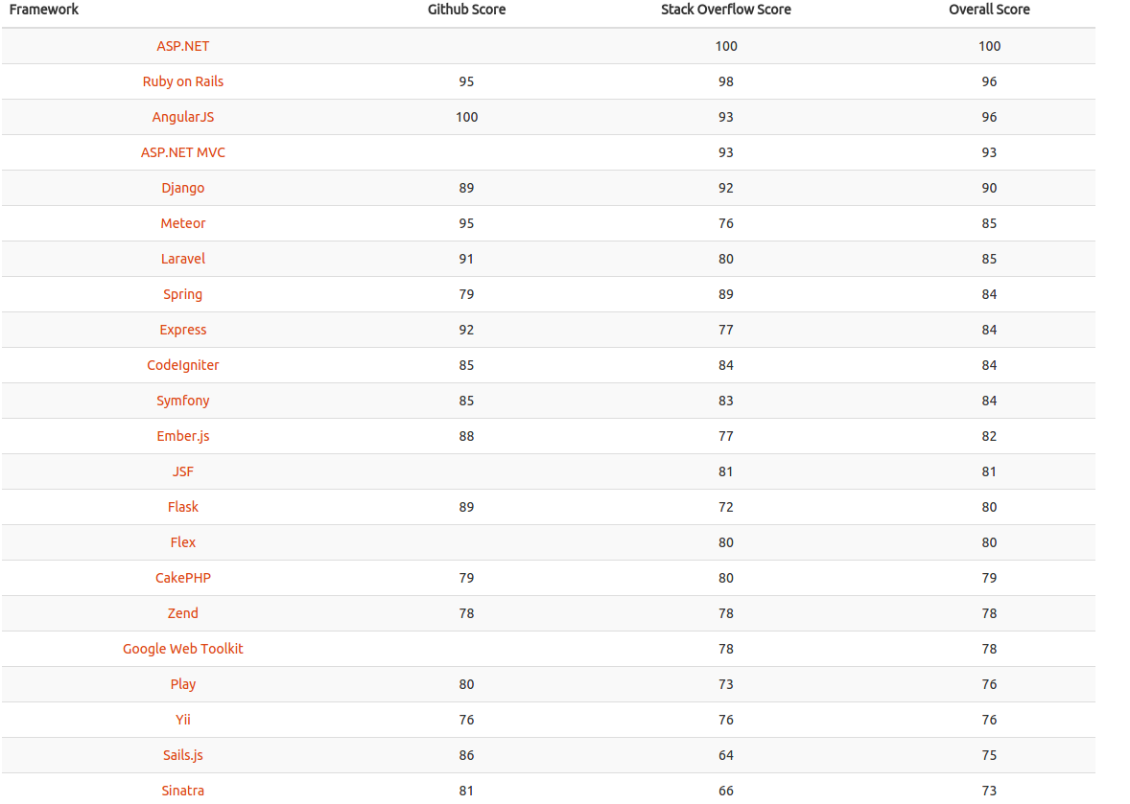Open the Laravel framework link
The height and width of the screenshot is (804, 1130).
click(183, 259)
